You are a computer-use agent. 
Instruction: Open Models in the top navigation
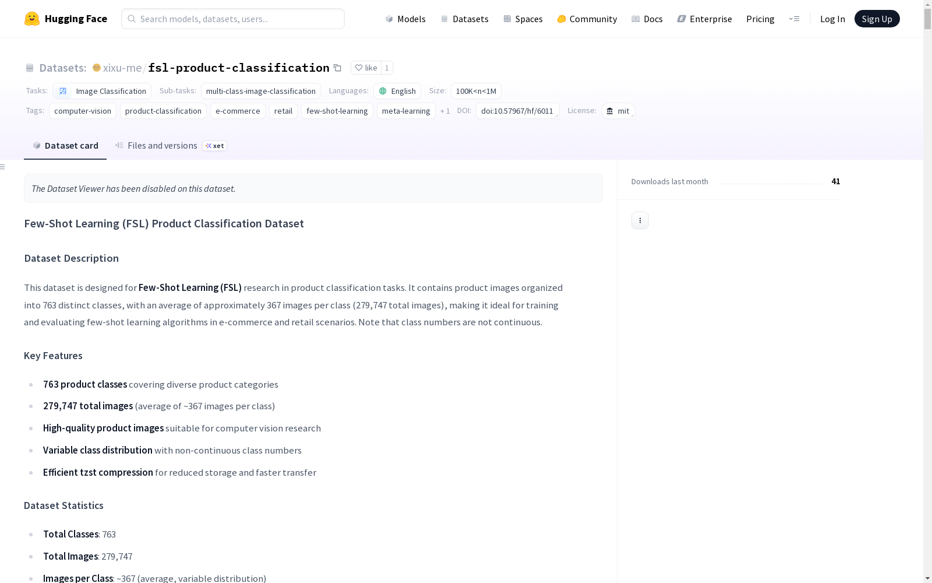click(405, 19)
